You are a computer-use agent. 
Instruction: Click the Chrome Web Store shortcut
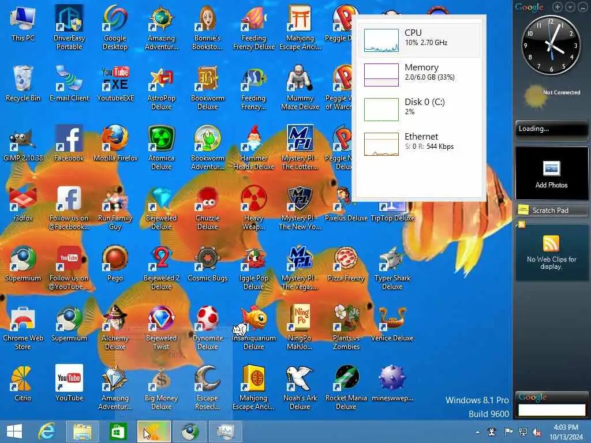(x=23, y=328)
